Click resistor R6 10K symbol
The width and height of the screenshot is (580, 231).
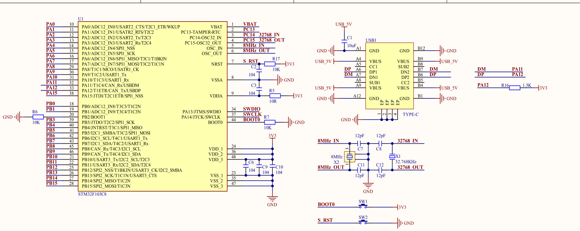pyautogui.click(x=38, y=117)
